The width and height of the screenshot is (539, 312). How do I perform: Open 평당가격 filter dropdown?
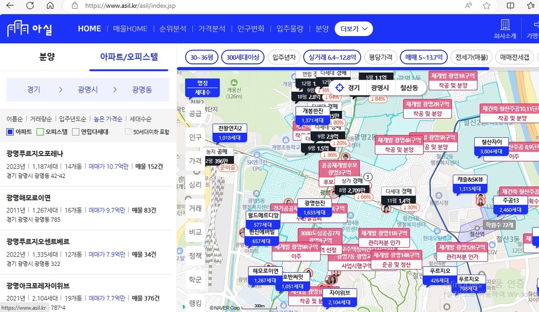(x=381, y=58)
